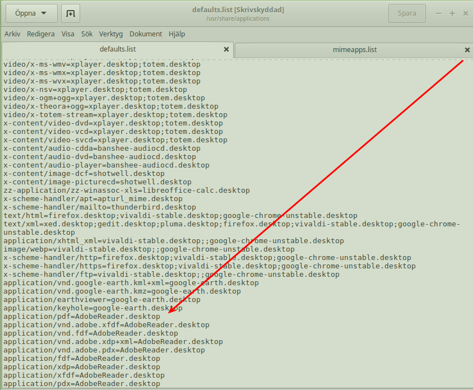Screen dimensions: 473x390
Task: Open the Öppna file dropdown button
Action: (31, 13)
